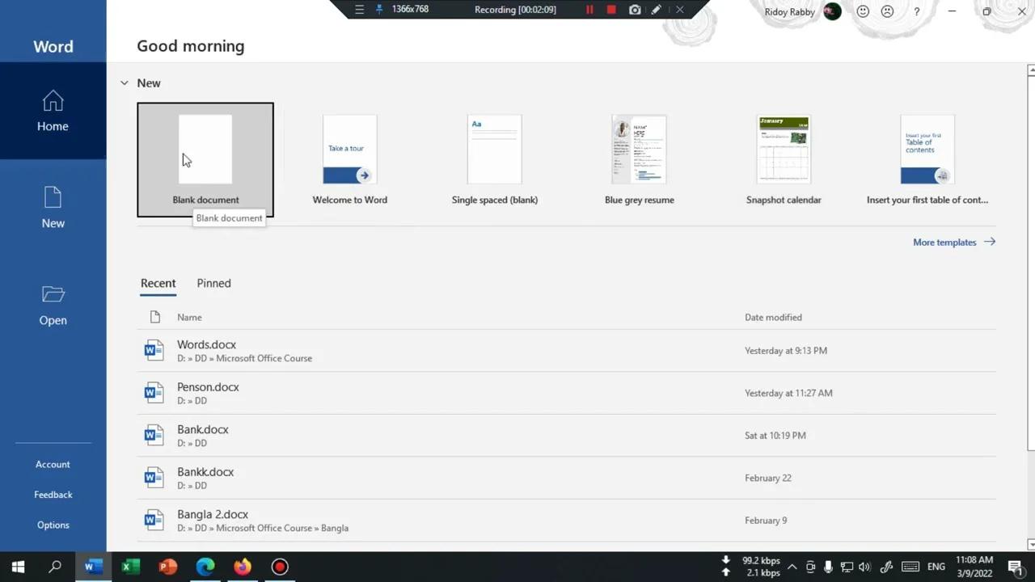Open the Windows Start menu
This screenshot has height=582, width=1035.
pos(18,567)
